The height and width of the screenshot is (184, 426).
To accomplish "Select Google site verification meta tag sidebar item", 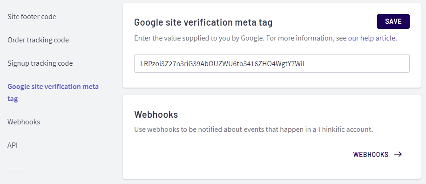I will (x=53, y=92).
